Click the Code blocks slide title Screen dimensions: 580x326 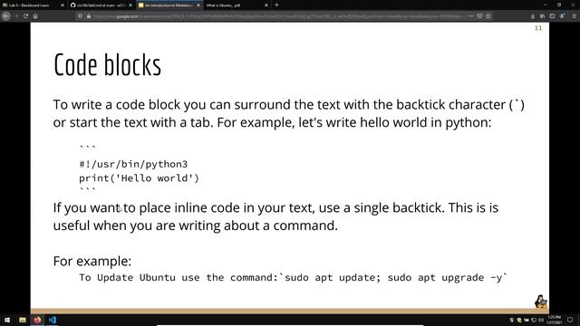(107, 65)
